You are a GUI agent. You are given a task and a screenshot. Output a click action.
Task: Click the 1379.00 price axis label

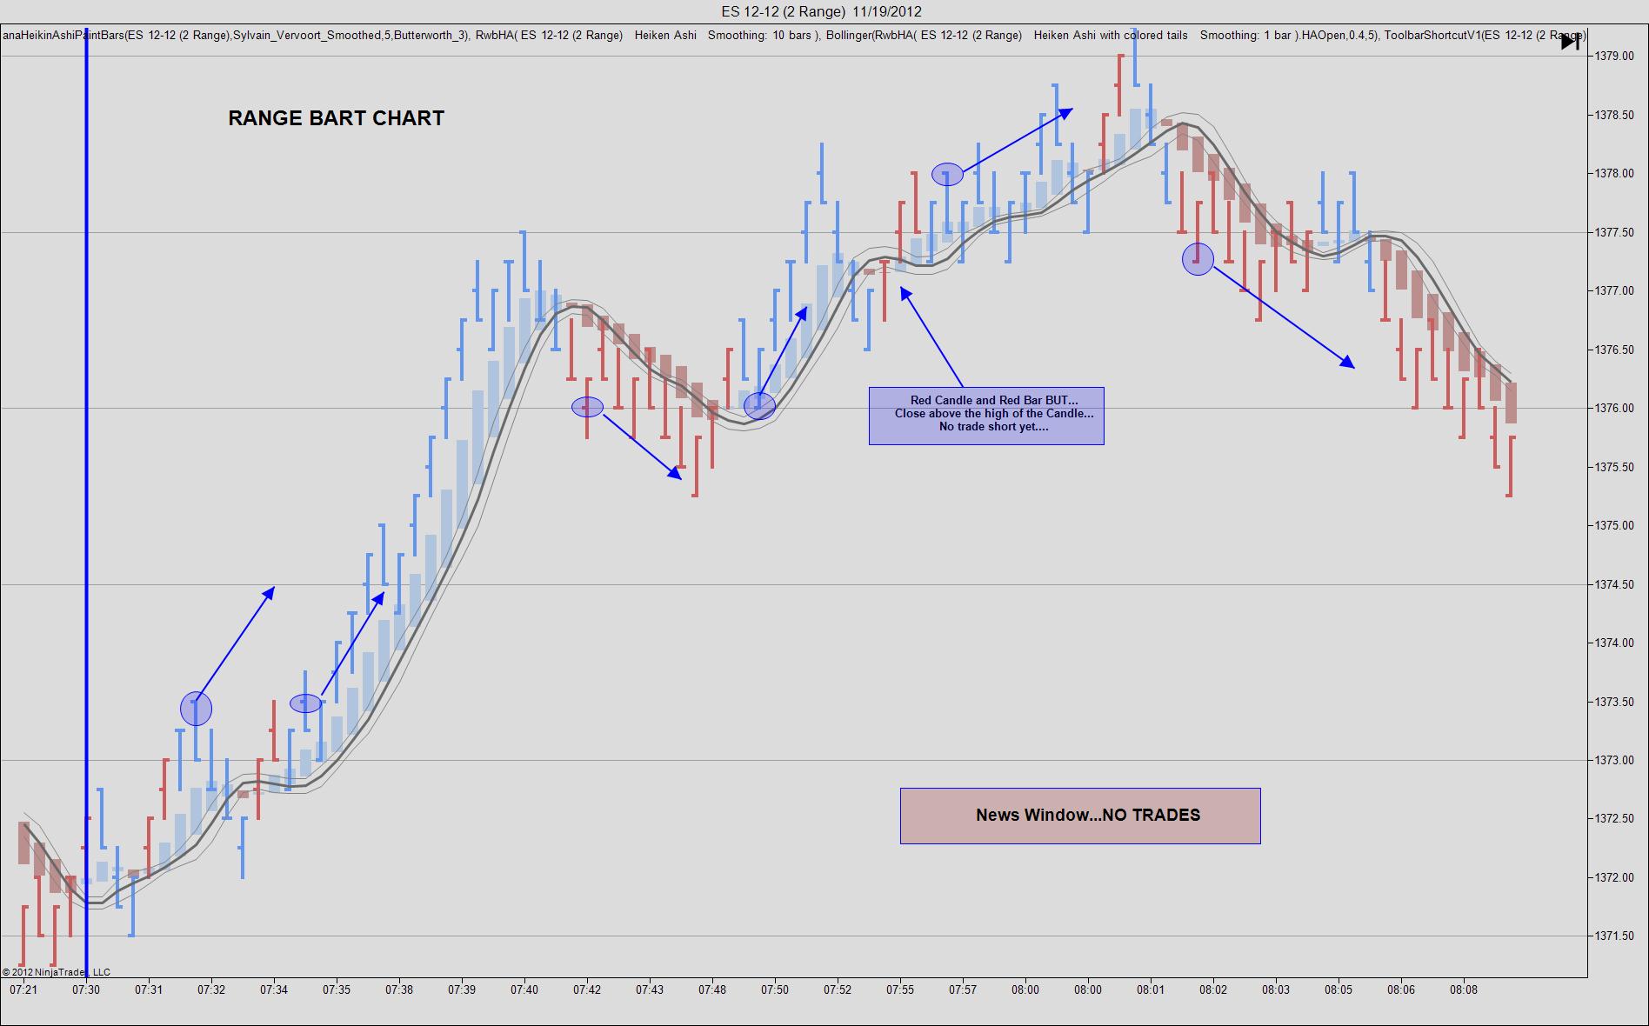tap(1612, 56)
